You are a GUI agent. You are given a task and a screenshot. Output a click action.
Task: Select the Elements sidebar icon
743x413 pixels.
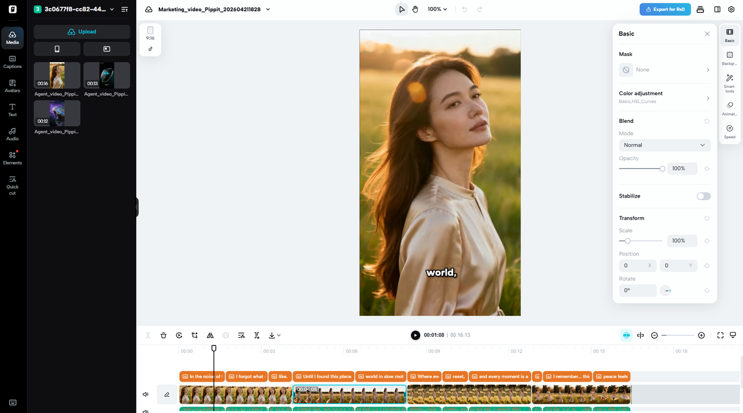pyautogui.click(x=12, y=158)
